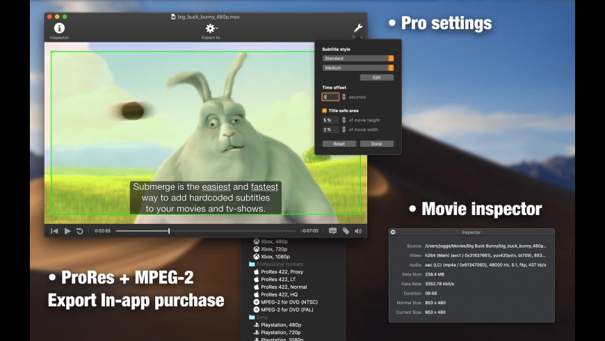Adjust the movie height percent stepper
605x341 pixels.
pyautogui.click(x=344, y=120)
